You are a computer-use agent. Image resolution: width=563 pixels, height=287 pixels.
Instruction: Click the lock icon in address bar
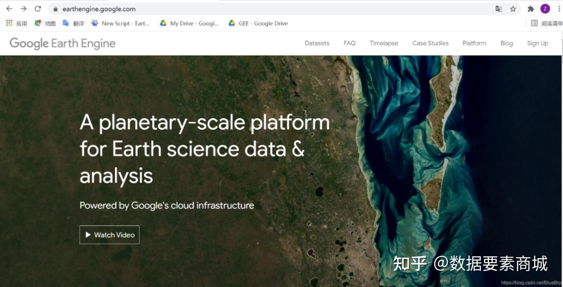pos(56,9)
